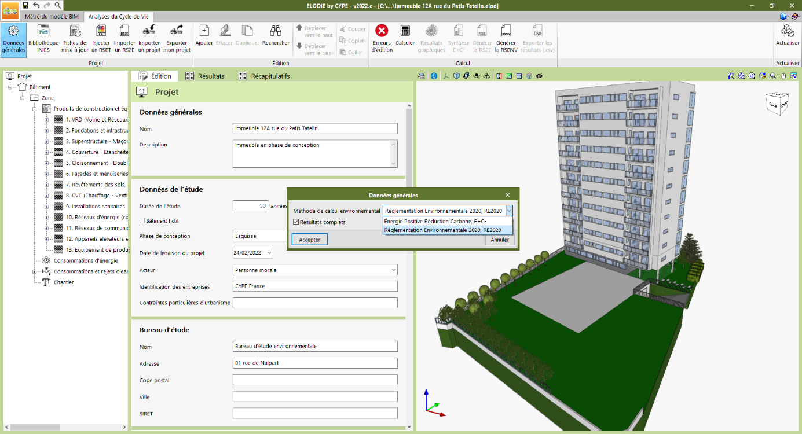The image size is (802, 434).
Task: Collapse the Bâtiment tree node
Action: pyautogui.click(x=10, y=87)
